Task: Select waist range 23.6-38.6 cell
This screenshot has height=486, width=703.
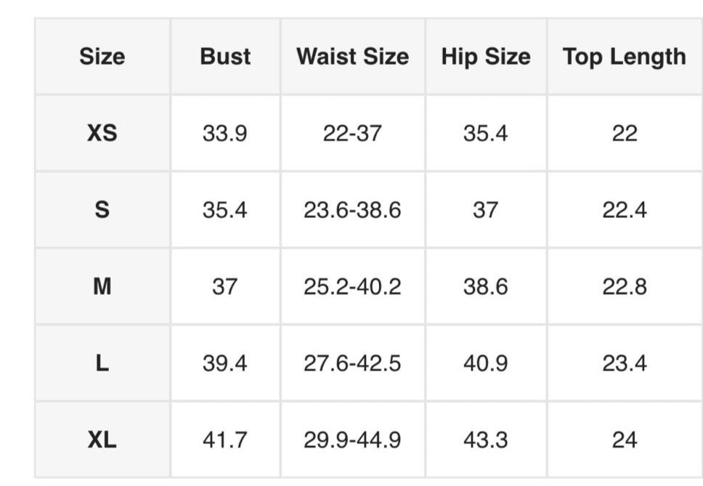Action: pos(352,210)
